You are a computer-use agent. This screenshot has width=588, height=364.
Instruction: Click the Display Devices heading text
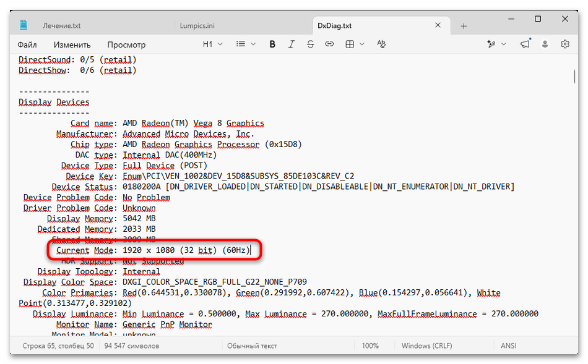tap(54, 102)
